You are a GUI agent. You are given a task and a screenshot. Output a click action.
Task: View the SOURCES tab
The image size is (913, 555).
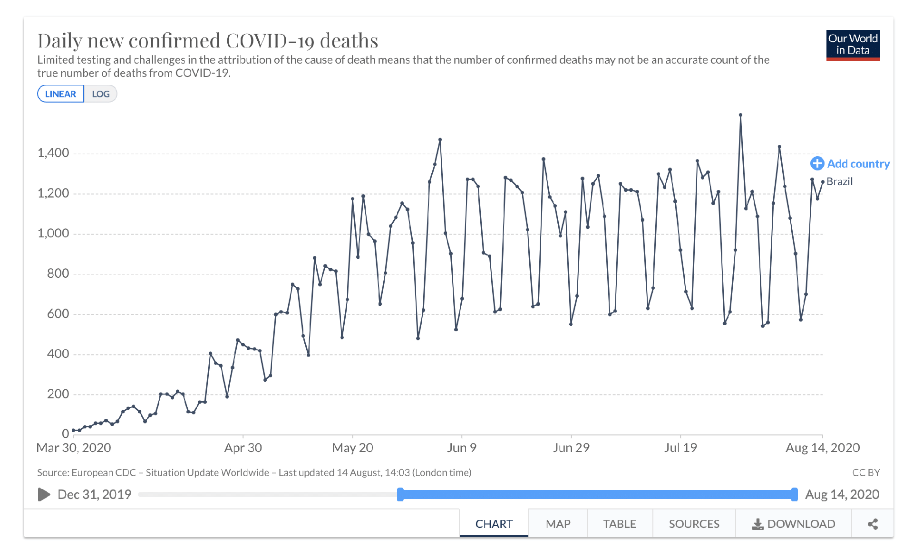[694, 524]
